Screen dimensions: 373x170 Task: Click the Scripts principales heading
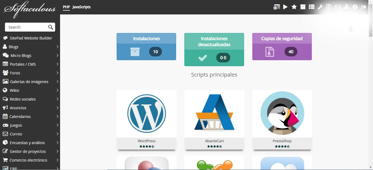tap(214, 75)
